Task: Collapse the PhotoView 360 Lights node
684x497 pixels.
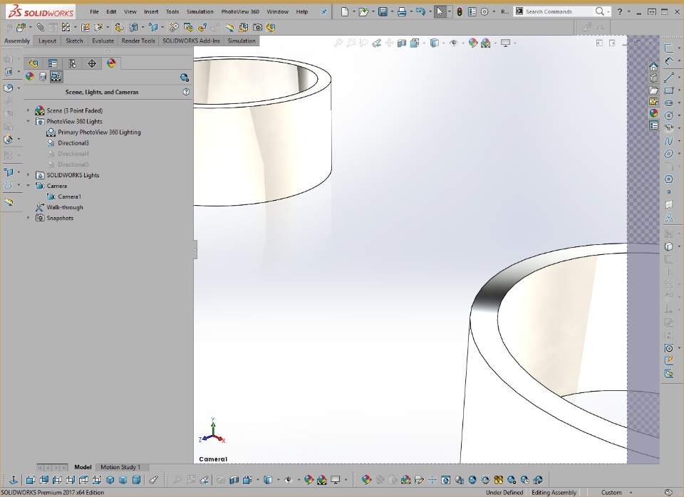Action: point(28,121)
